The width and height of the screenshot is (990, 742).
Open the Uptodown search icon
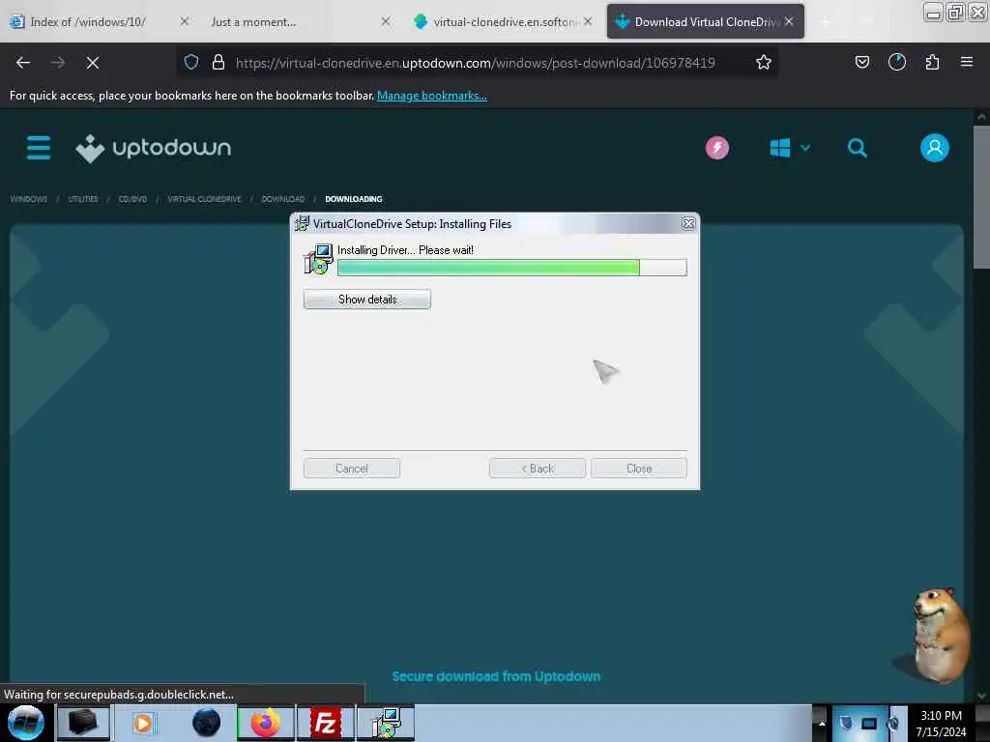[857, 148]
